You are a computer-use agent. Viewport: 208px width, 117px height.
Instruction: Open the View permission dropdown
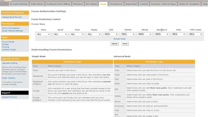click(x=43, y=34)
